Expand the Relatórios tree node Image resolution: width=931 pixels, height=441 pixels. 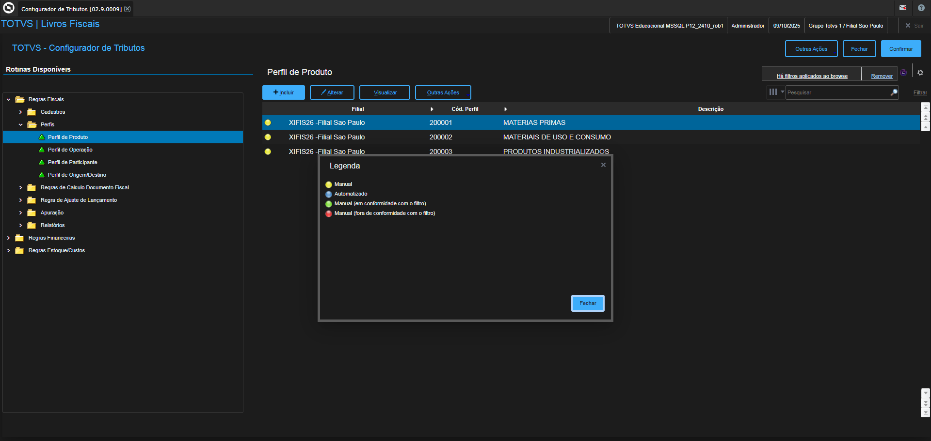point(20,225)
